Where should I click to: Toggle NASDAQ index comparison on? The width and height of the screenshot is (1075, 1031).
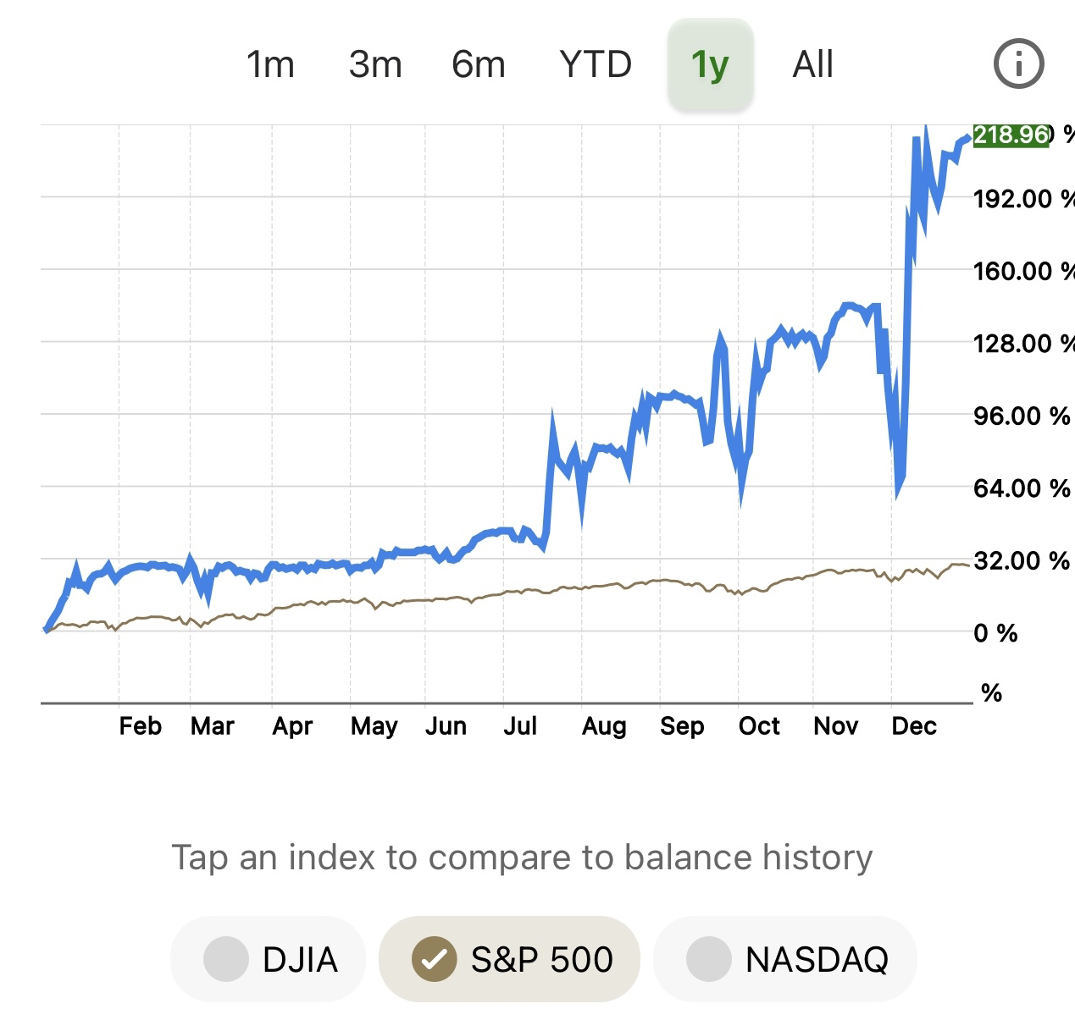[785, 959]
